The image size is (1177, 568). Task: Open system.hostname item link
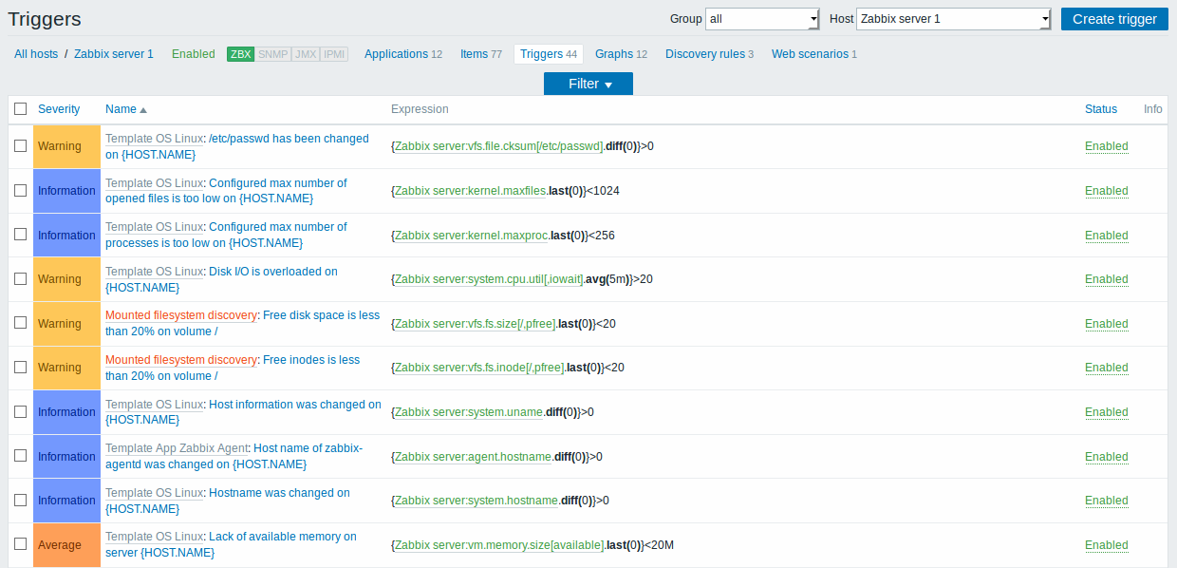[x=476, y=501]
